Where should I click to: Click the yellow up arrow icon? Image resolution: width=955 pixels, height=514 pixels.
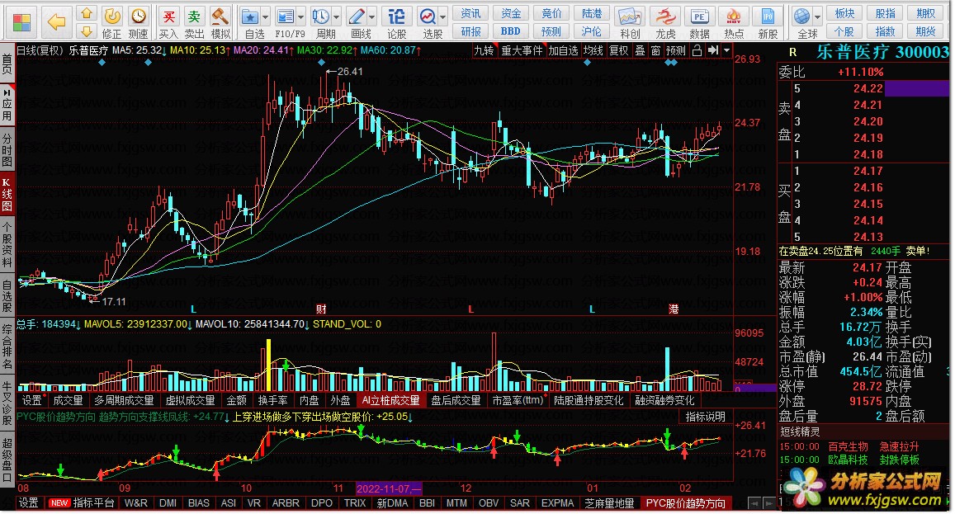pyautogui.click(x=87, y=13)
